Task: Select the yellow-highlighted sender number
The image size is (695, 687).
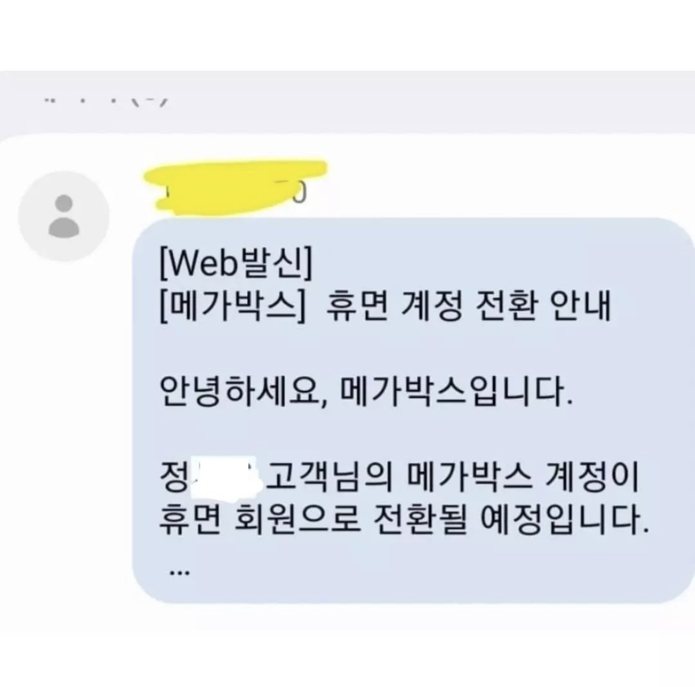Action: coord(235,188)
